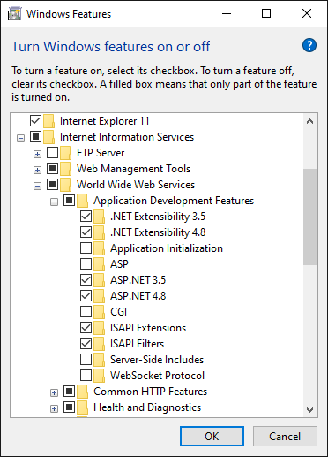
Task: Click the FTP Server folder icon
Action: 65,153
